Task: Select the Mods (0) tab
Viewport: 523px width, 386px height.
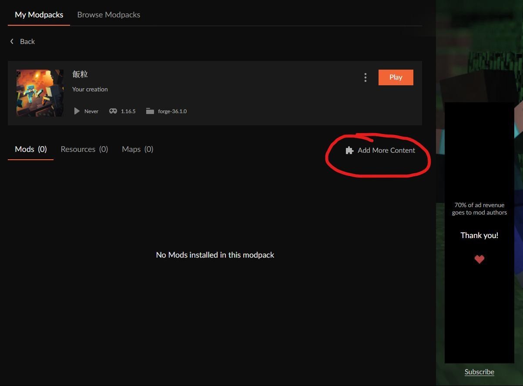Action: (x=30, y=149)
